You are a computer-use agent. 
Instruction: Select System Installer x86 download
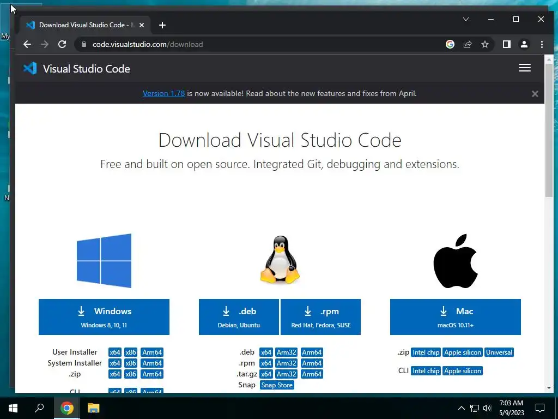click(x=131, y=363)
